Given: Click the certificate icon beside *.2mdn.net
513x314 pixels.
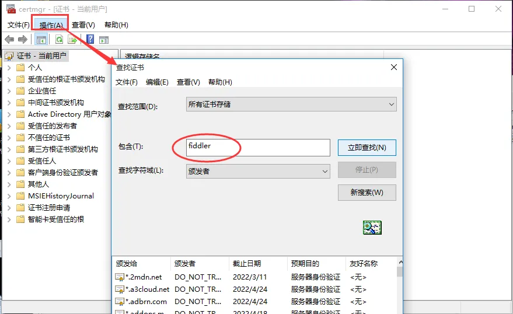Looking at the screenshot, I should click(x=120, y=277).
